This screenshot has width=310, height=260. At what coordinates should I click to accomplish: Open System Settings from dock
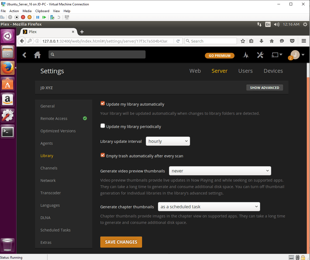pos(8,116)
